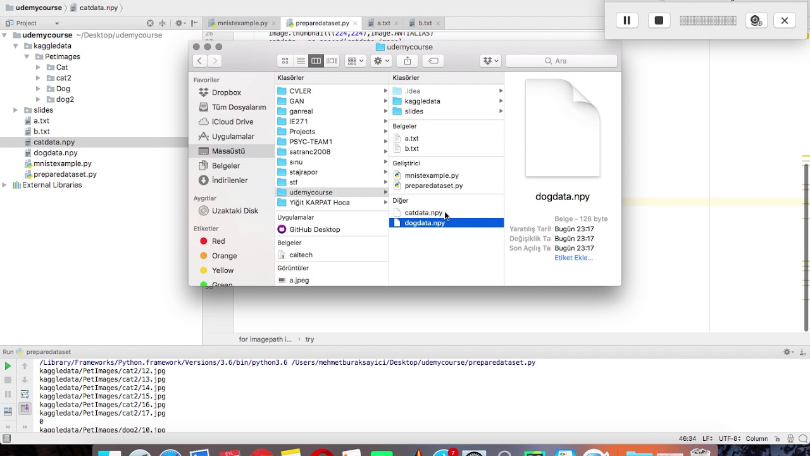Click the Red tag
This screenshot has width=810, height=456.
click(x=218, y=241)
